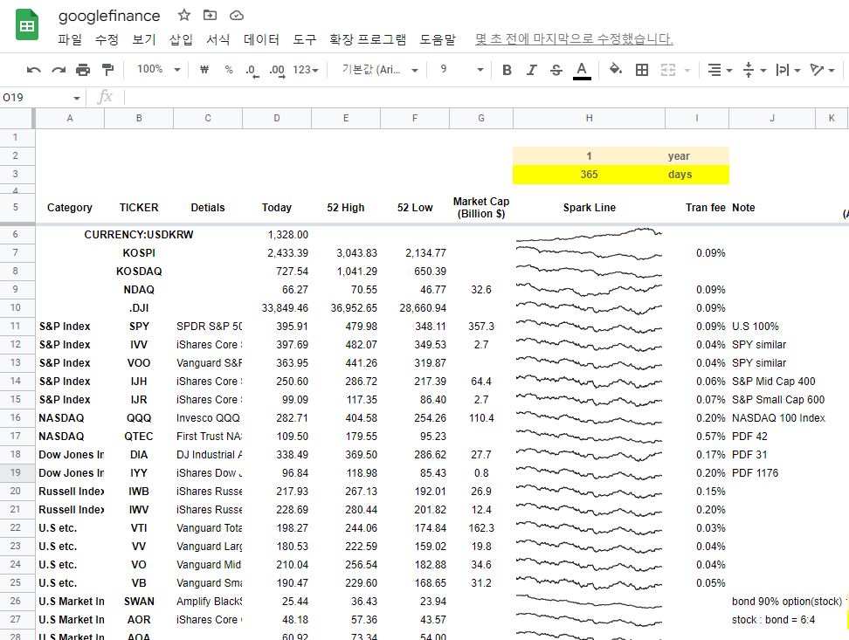The image size is (849, 640).
Task: Click the move to folder icon
Action: [x=210, y=15]
